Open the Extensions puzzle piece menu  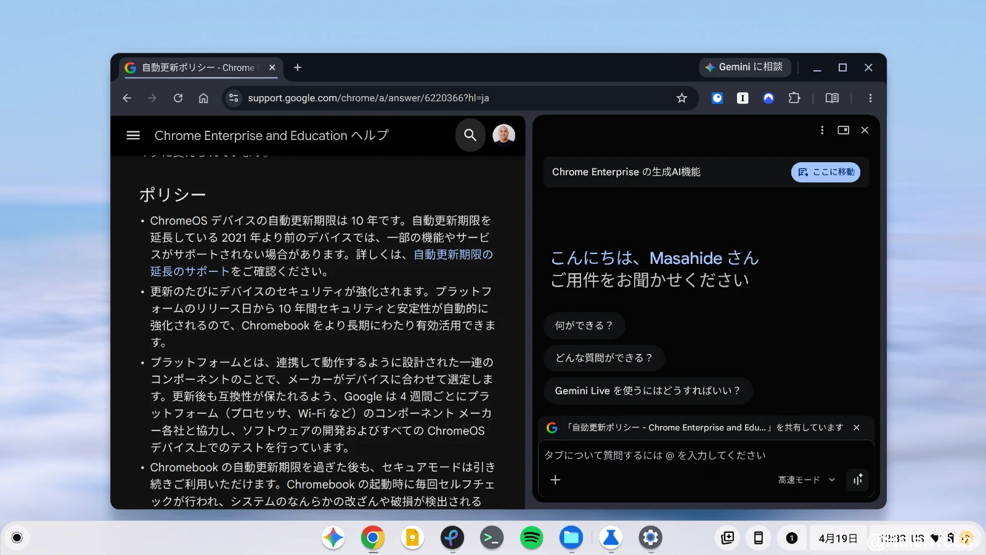coord(794,98)
